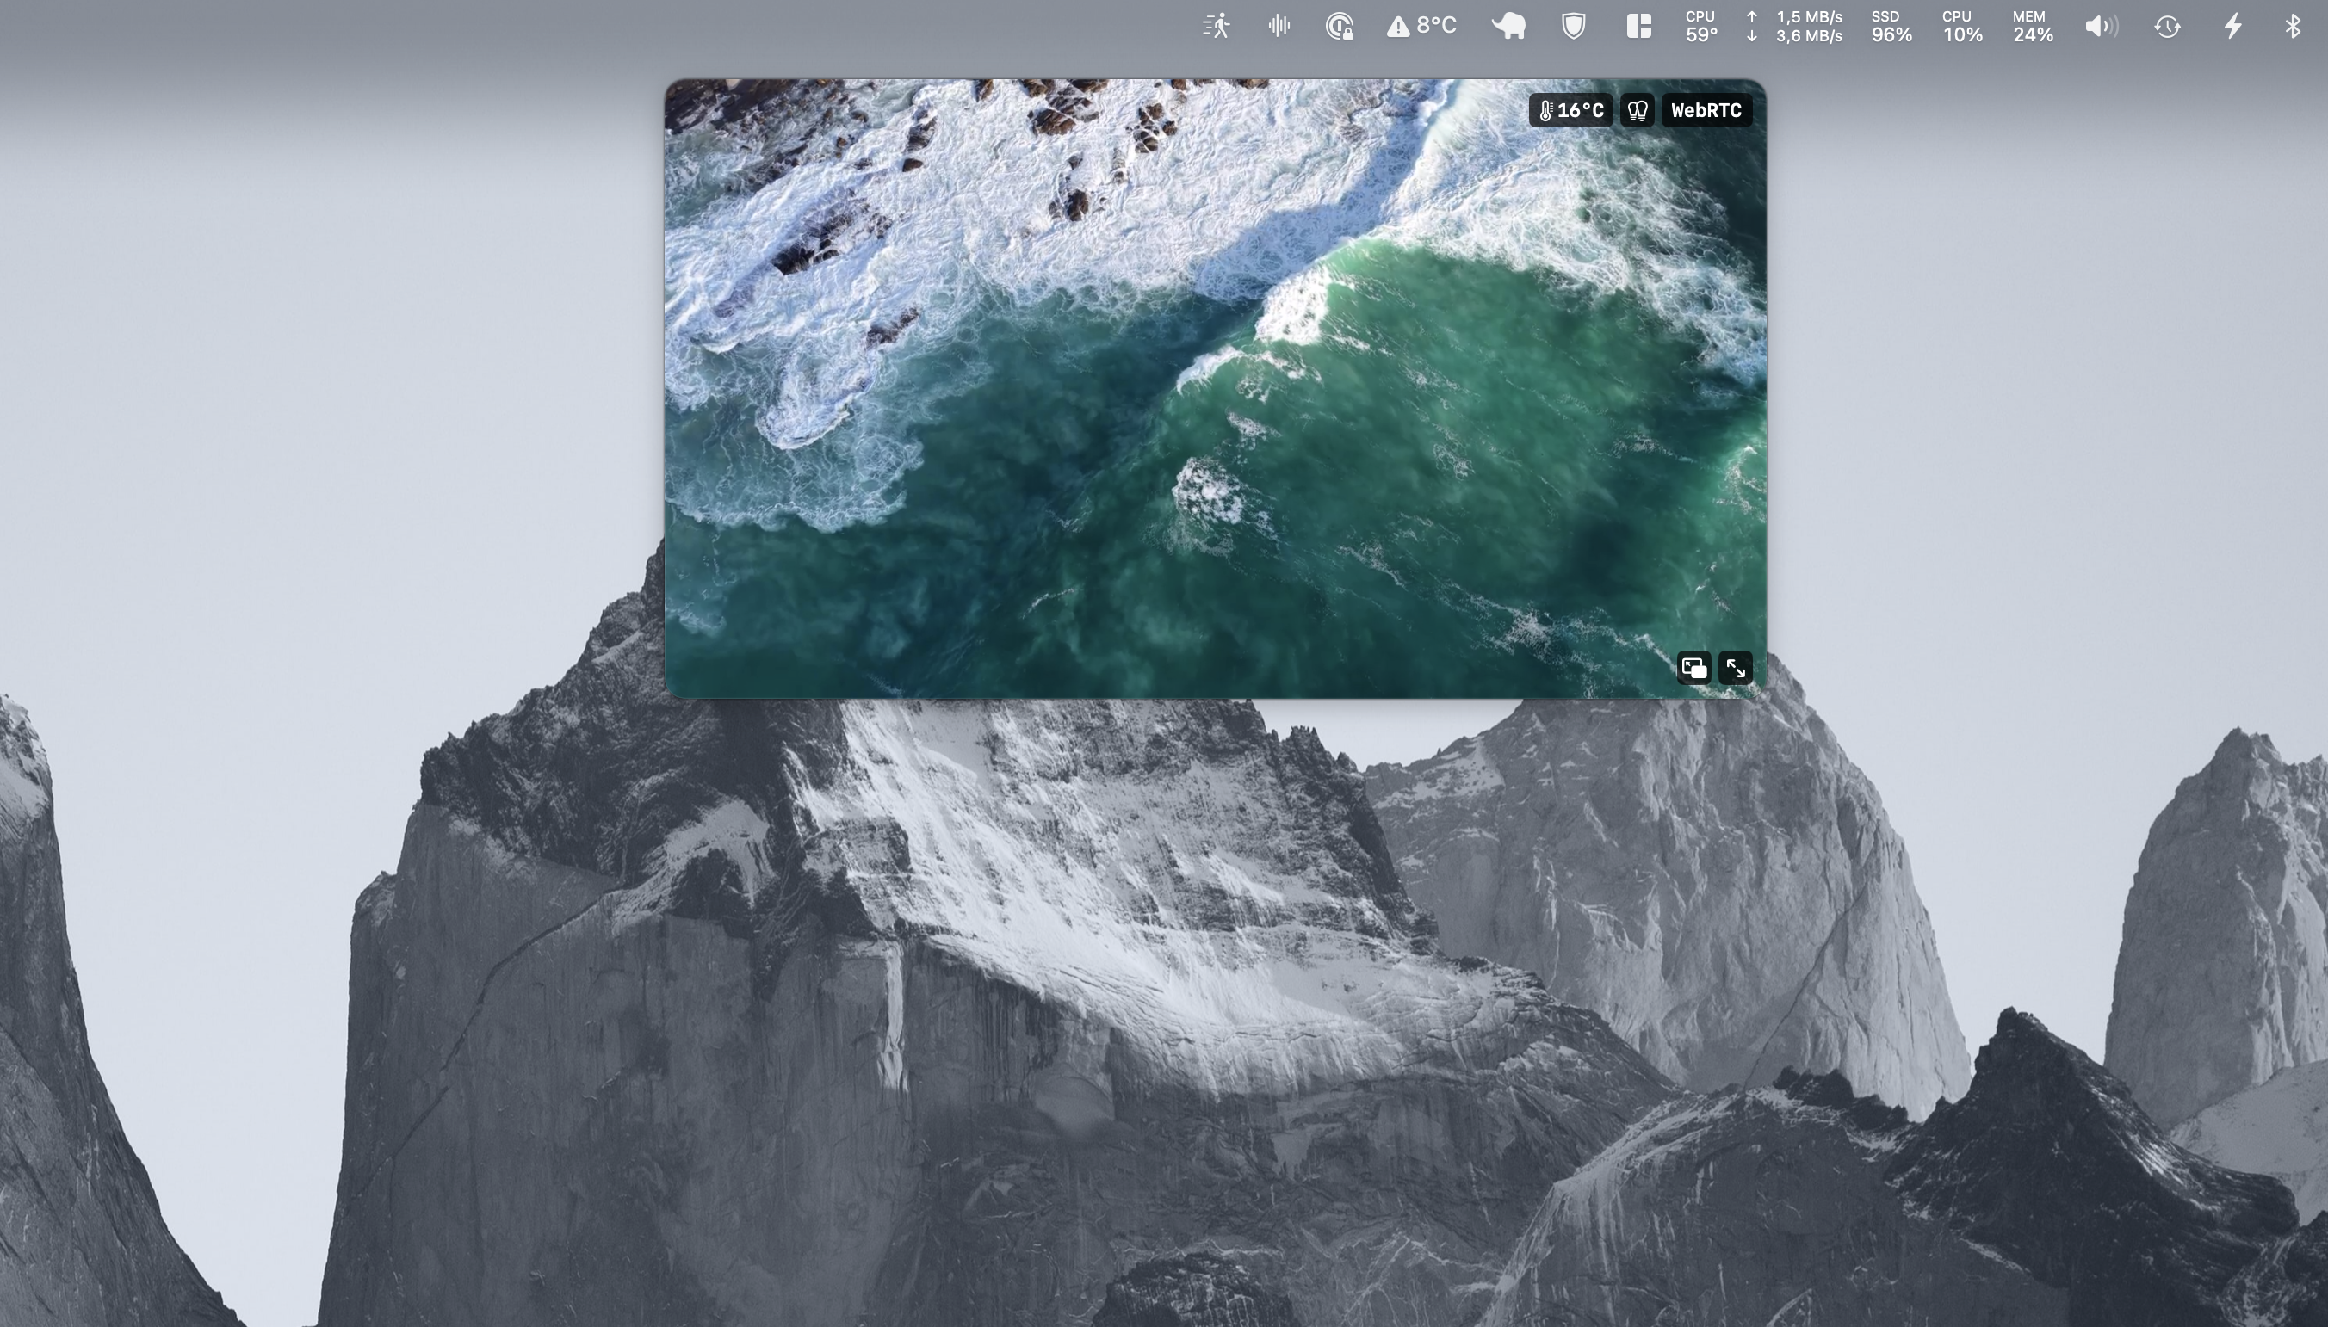Screen dimensions: 2328x1327
Task: Open the 8°C weather warning menu item
Action: tap(1422, 26)
